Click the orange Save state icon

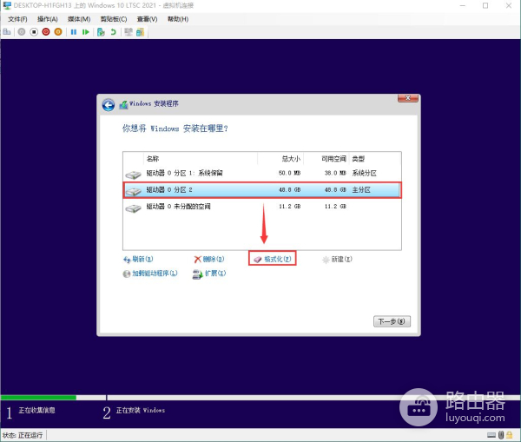click(x=58, y=32)
